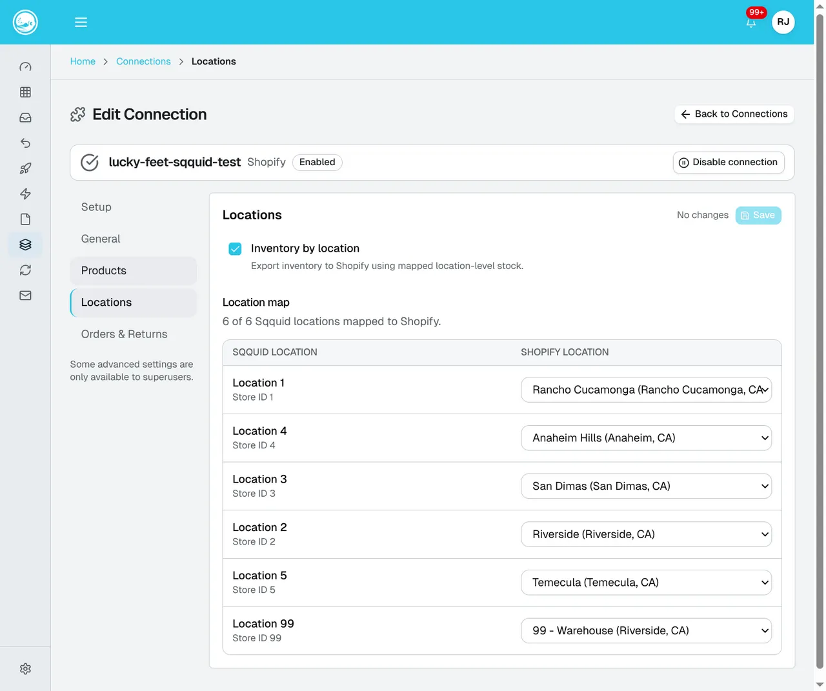This screenshot has height=691, width=826.
Task: Open the Shopify dropdown for Location 3
Action: (646, 486)
